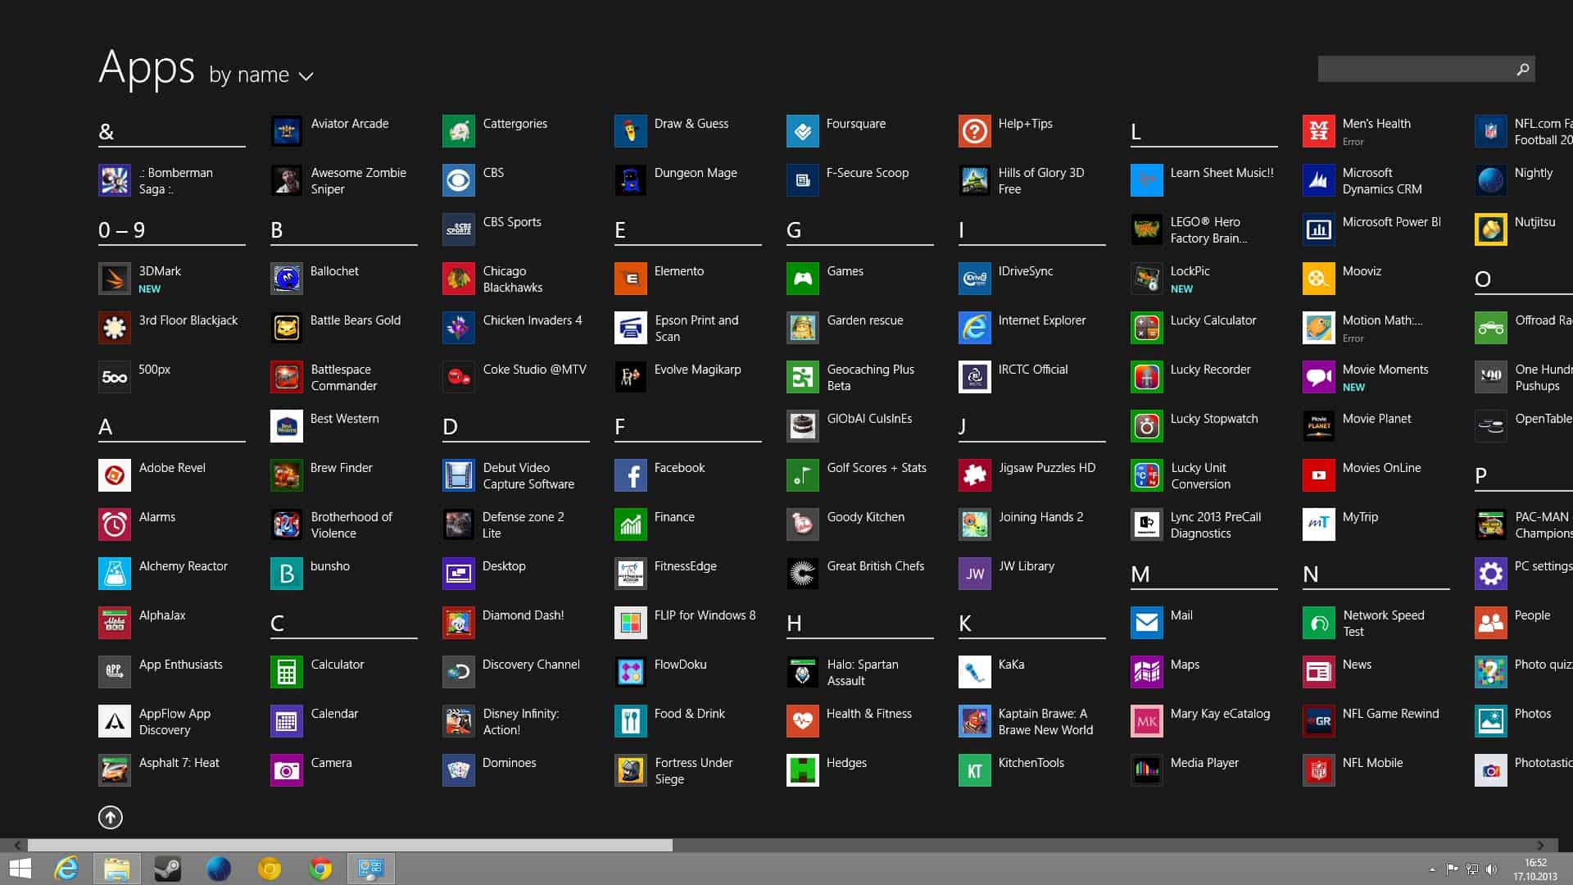Launch the PC settings gear icon

tap(1490, 574)
